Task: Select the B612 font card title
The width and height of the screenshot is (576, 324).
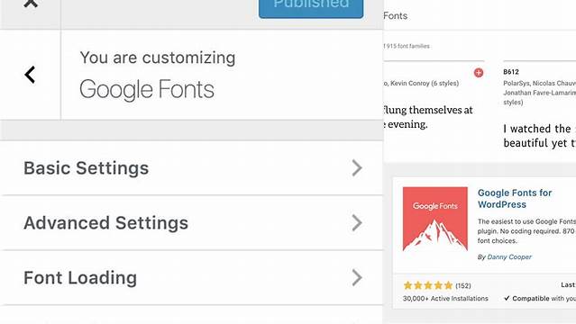Action: coord(511,72)
